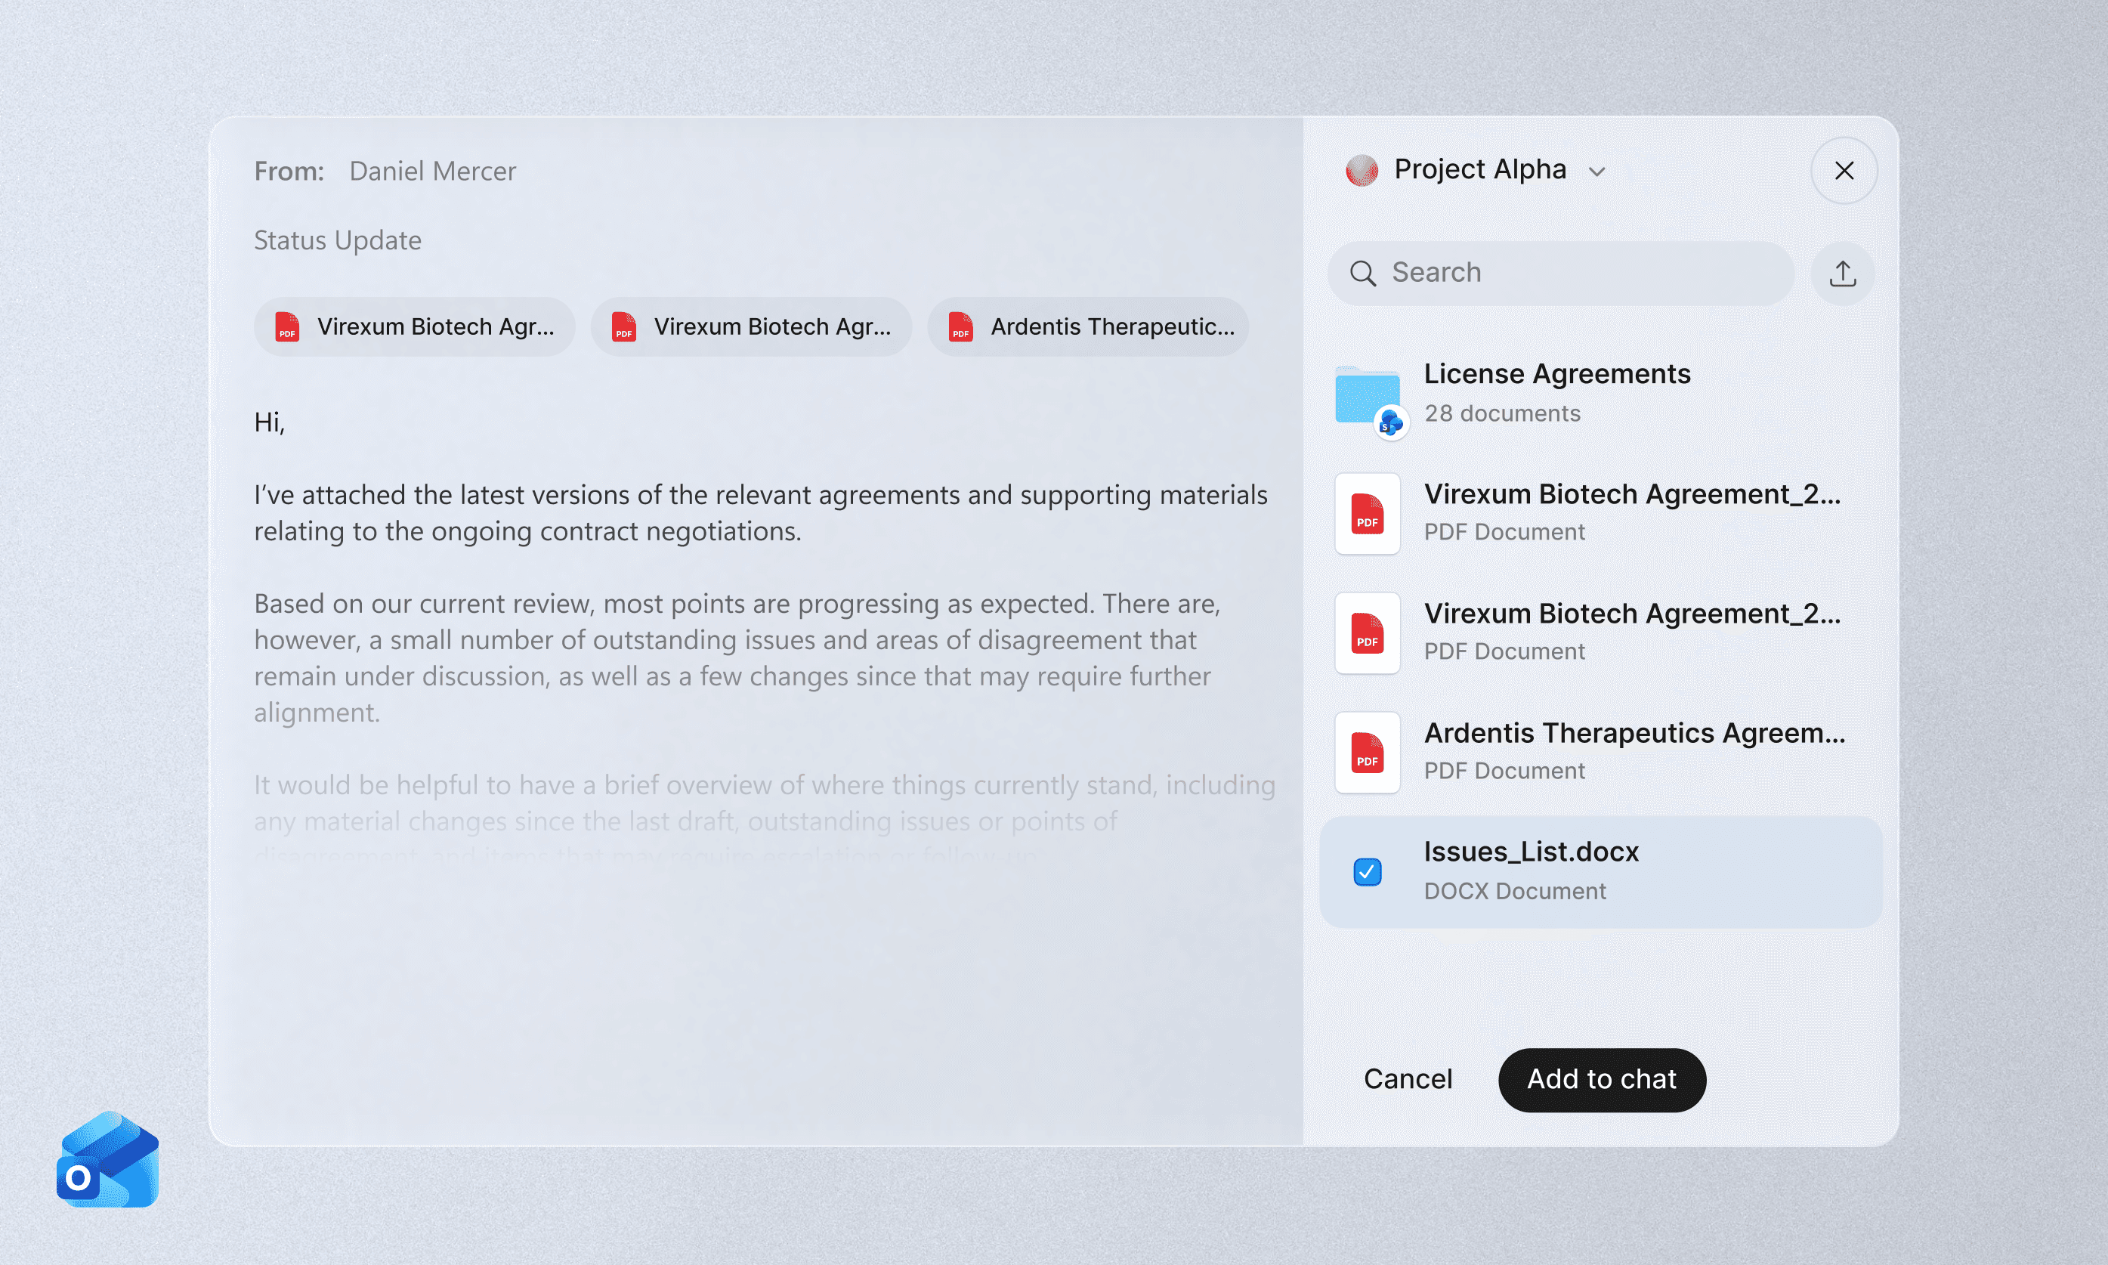Image resolution: width=2108 pixels, height=1265 pixels.
Task: Click the PDF icon of the second Virexum Biotech Agreement in the list
Action: (x=1367, y=633)
